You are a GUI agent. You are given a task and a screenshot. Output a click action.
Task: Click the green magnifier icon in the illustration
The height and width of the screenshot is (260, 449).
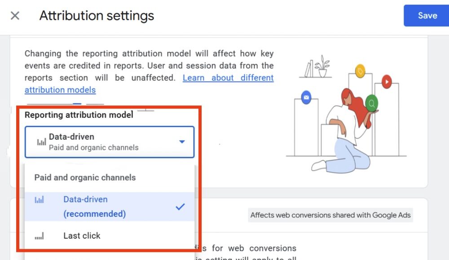coord(371,104)
